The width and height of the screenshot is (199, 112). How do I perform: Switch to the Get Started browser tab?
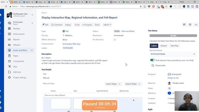28,2
